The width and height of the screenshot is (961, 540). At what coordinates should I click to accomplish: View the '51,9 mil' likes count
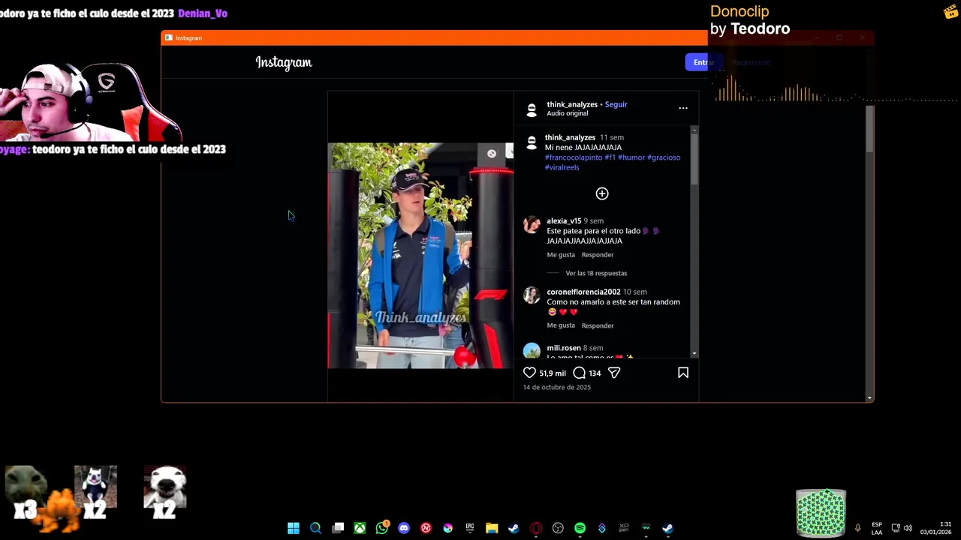(x=553, y=373)
